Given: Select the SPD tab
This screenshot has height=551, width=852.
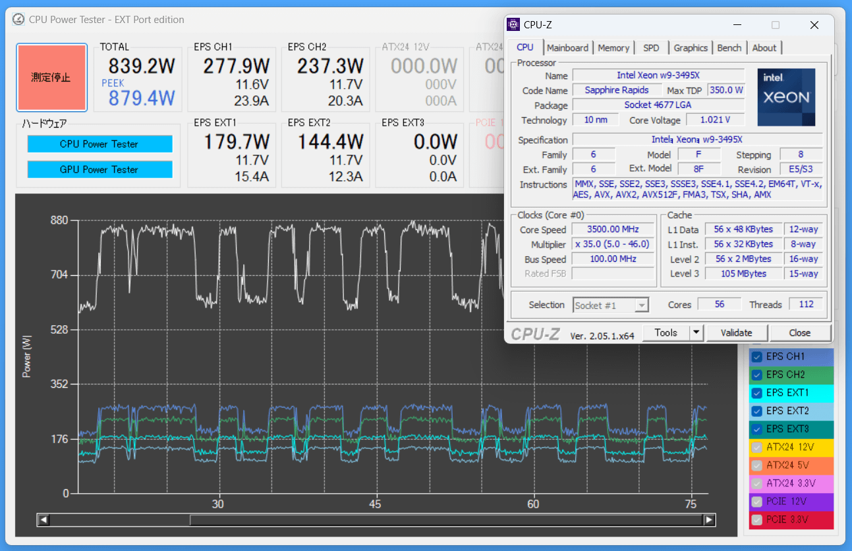Looking at the screenshot, I should click(651, 47).
